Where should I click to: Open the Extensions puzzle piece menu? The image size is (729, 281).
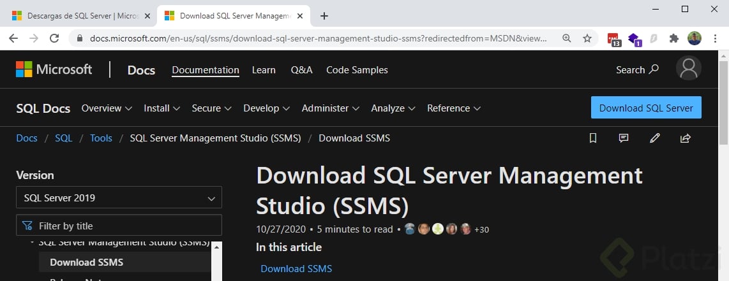[673, 38]
